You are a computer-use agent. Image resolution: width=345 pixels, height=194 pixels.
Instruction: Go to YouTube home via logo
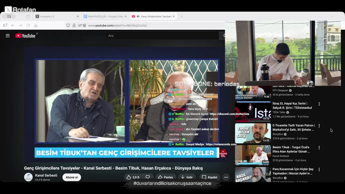[x=25, y=36]
